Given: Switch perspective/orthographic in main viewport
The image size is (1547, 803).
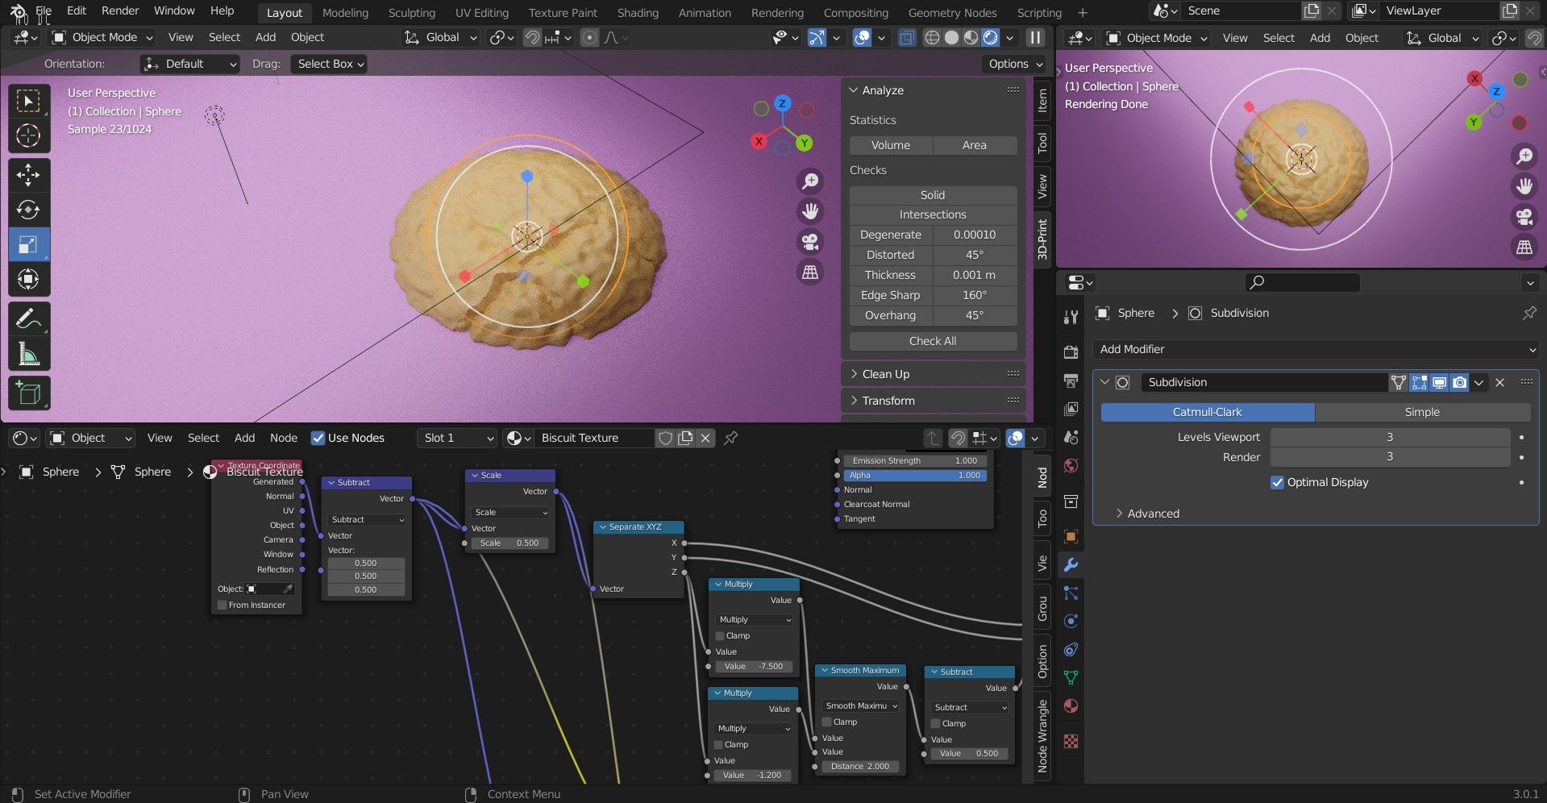Looking at the screenshot, I should coord(810,273).
